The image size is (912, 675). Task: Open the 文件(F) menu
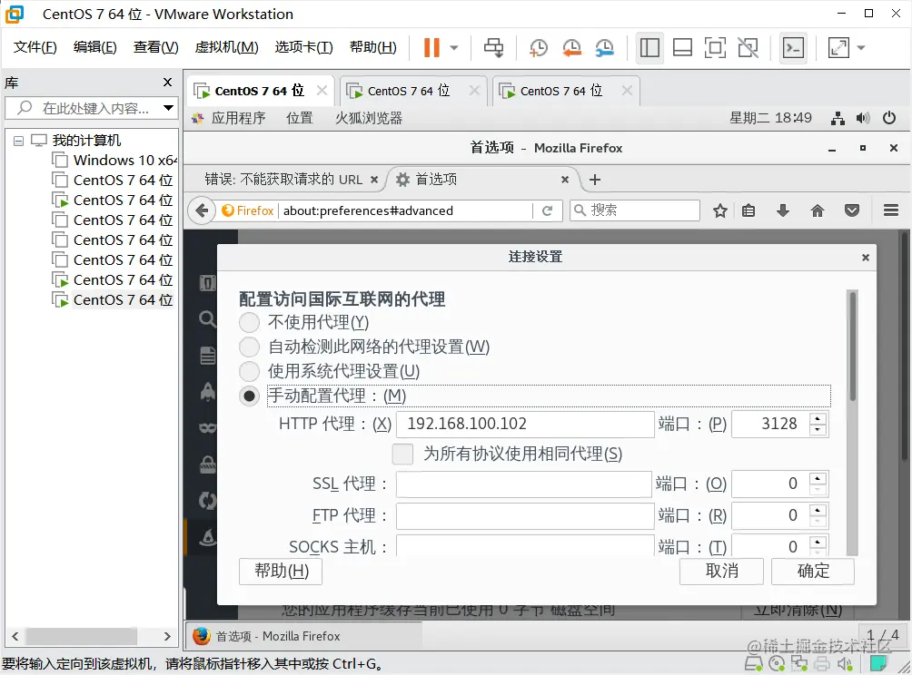coord(35,47)
